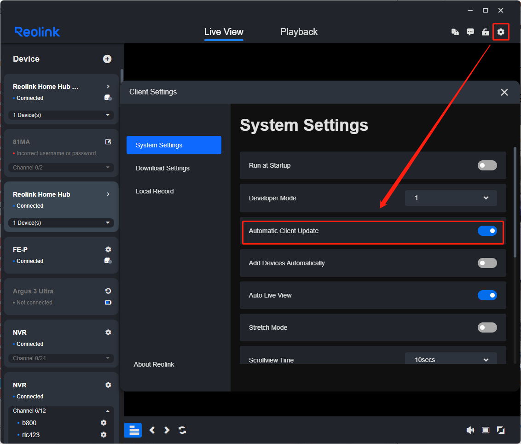Click the status icon beside FE-P Connected

[x=108, y=261]
